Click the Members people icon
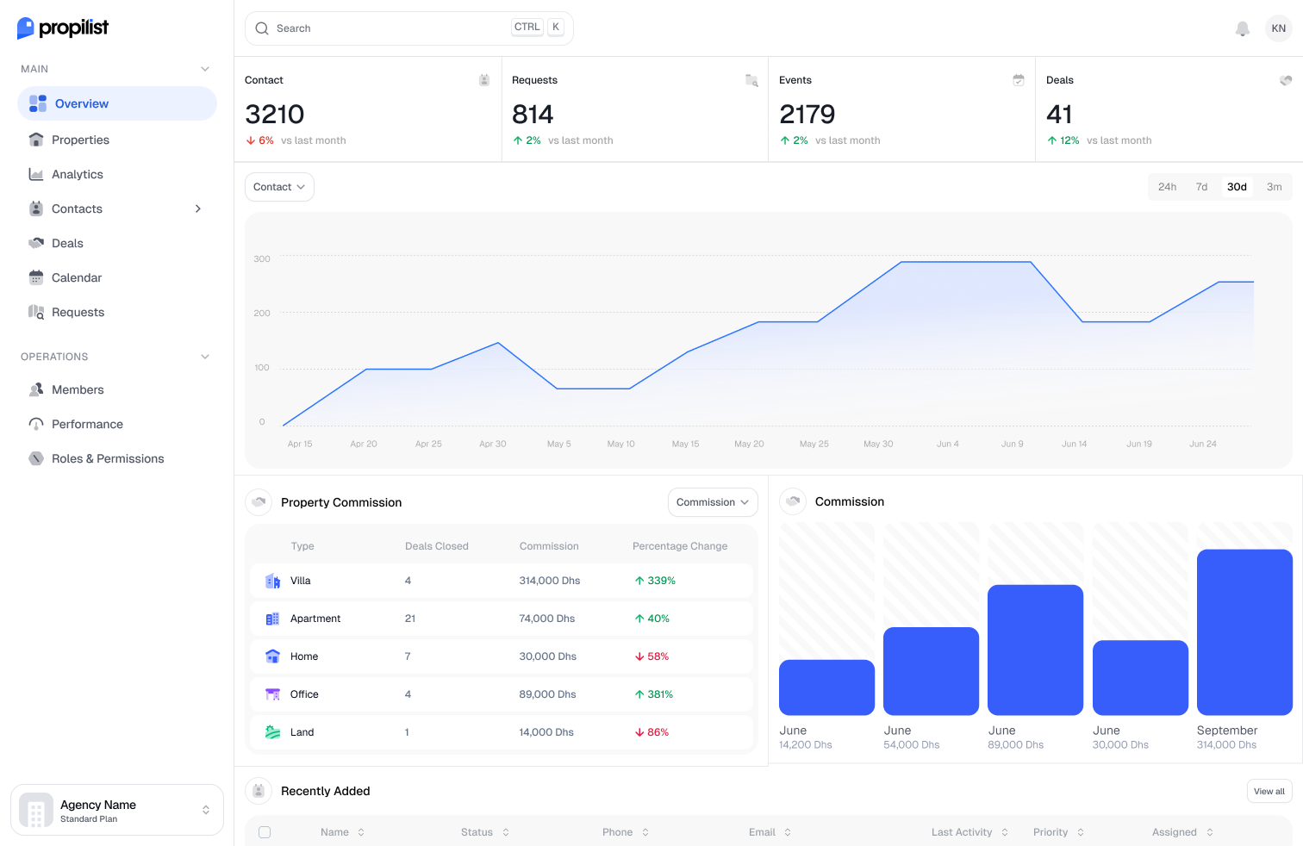Screen dimensions: 1303x846 point(36,389)
